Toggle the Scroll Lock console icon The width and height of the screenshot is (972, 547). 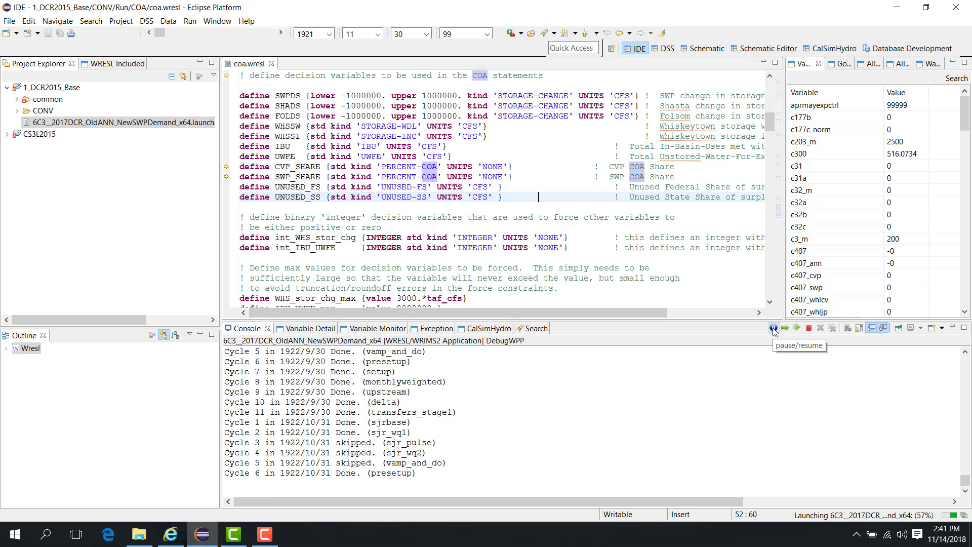click(x=859, y=328)
